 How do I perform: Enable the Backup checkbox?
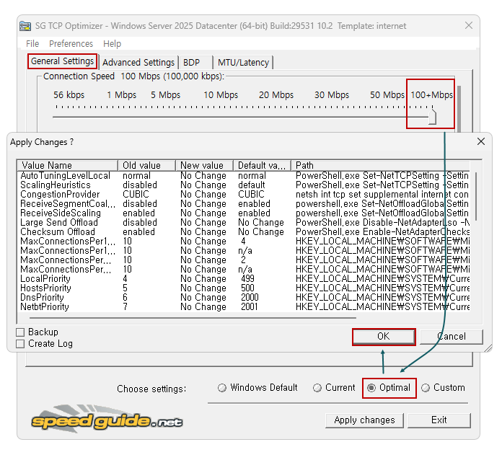click(x=20, y=332)
